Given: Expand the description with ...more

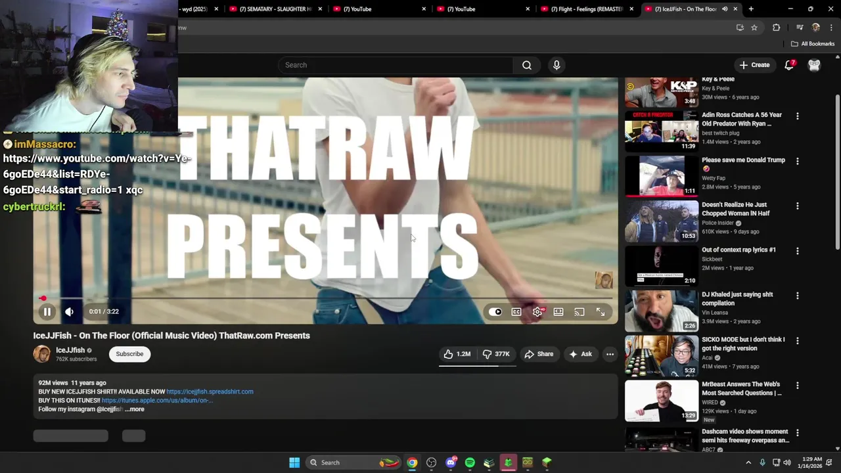Looking at the screenshot, I should 135,409.
